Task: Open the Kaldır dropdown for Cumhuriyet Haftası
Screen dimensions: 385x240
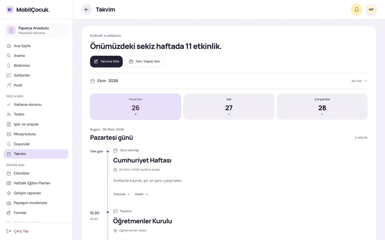Action: [142, 194]
